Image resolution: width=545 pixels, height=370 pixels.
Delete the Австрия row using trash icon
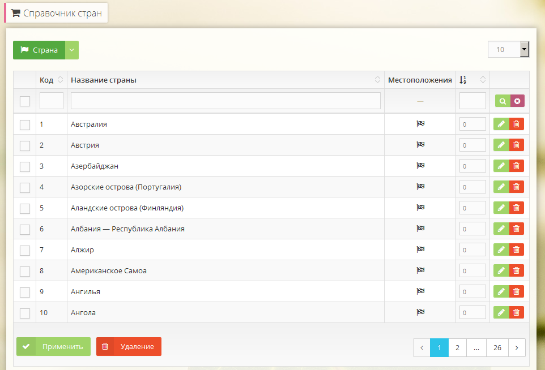point(516,145)
